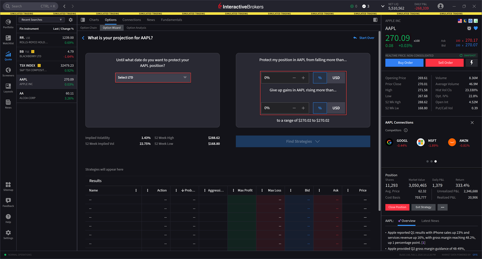This screenshot has width=482, height=259.
Task: Switch to the Option Chain tab
Action: 88,28
